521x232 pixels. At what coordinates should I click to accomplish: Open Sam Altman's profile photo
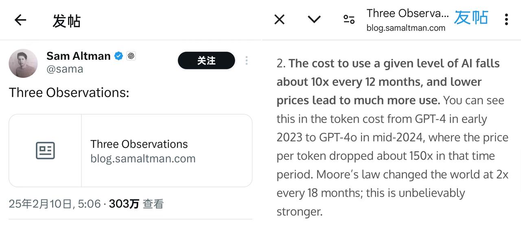tap(23, 63)
